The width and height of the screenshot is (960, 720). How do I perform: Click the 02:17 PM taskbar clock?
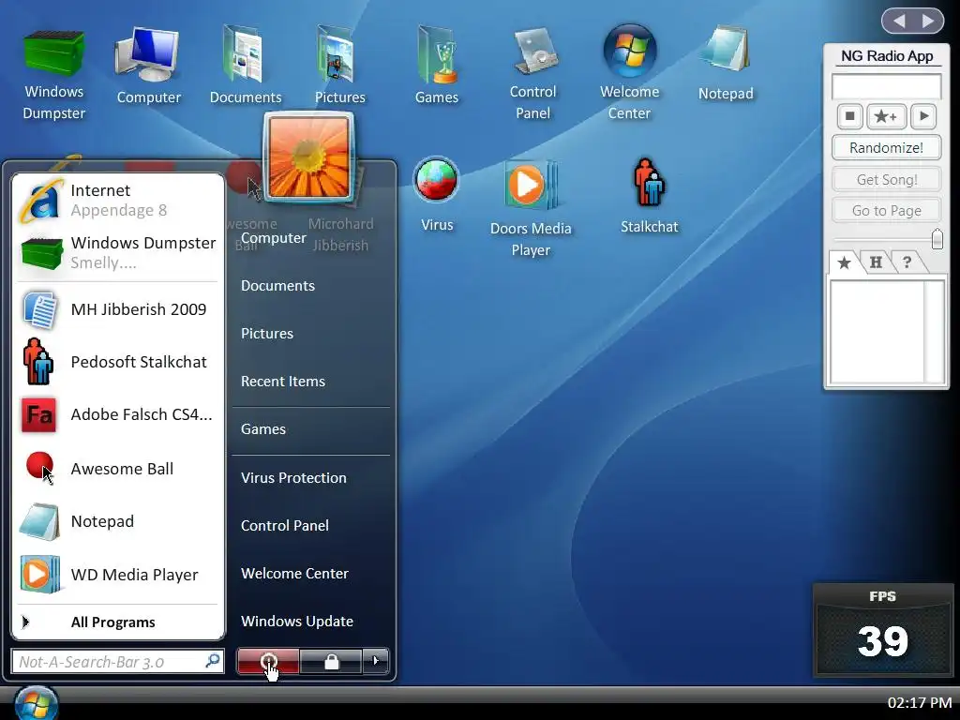pos(920,703)
